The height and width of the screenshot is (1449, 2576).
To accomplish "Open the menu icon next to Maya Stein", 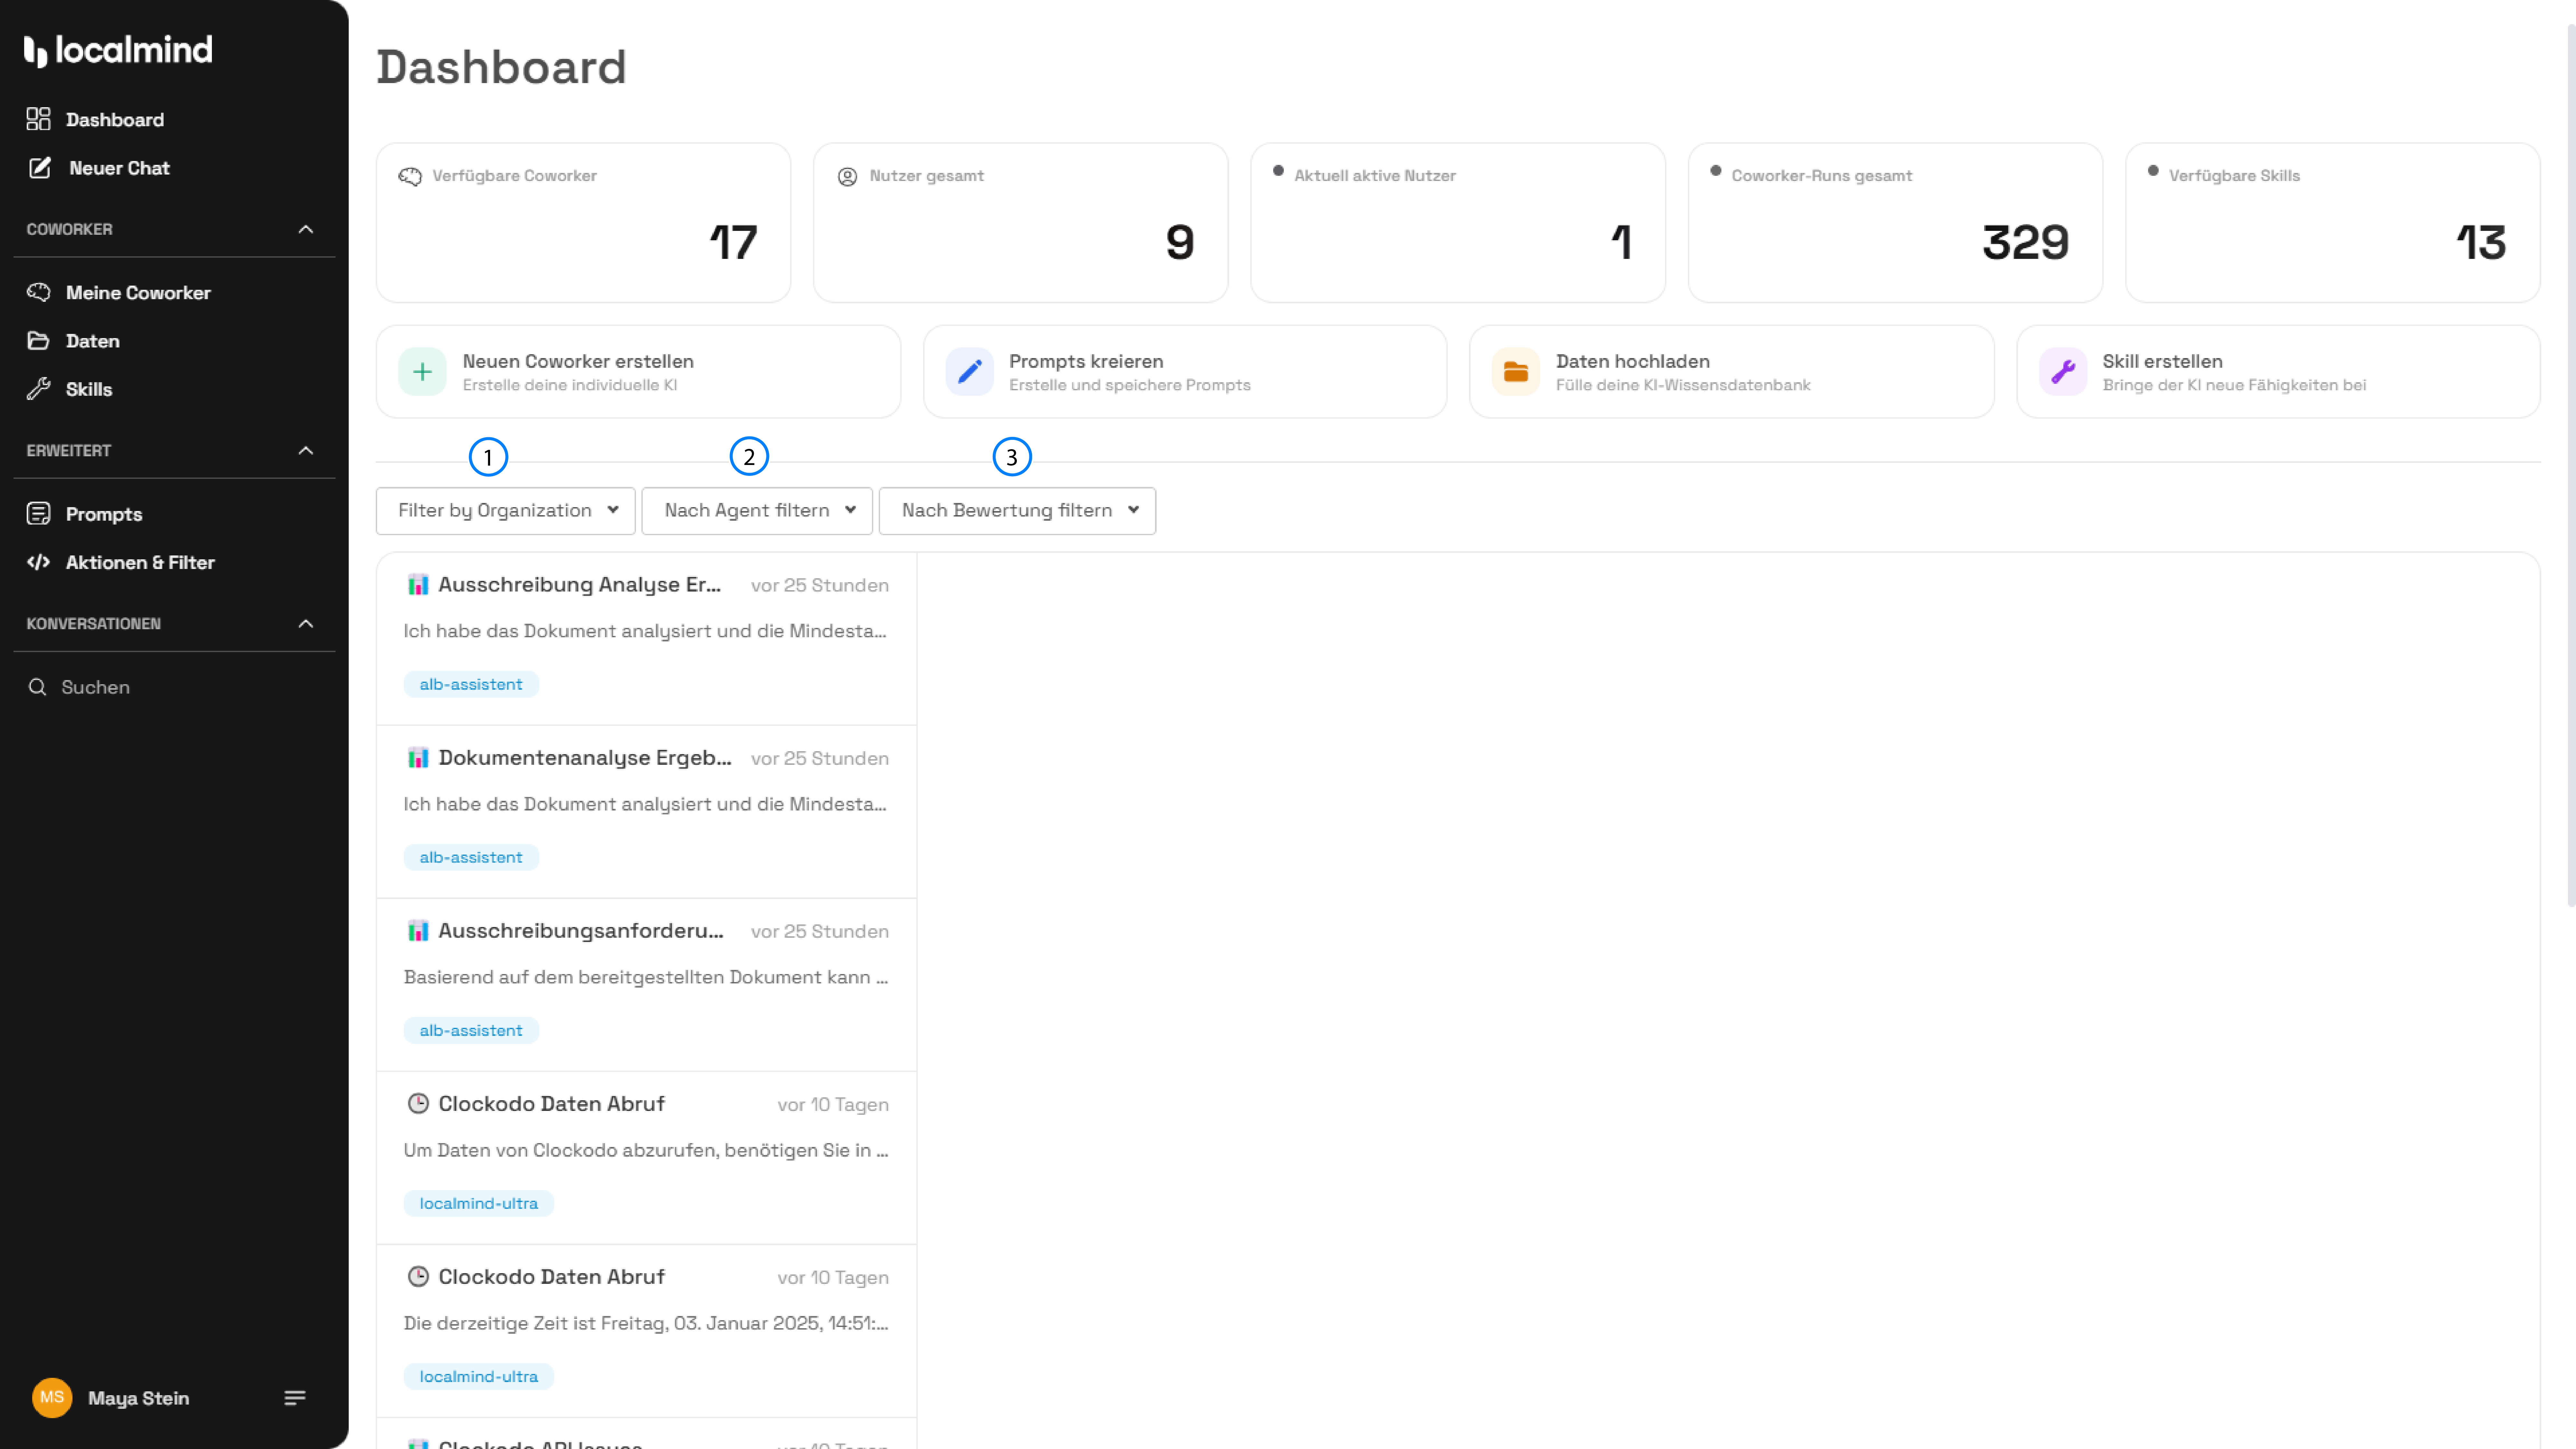I will pos(295,1398).
